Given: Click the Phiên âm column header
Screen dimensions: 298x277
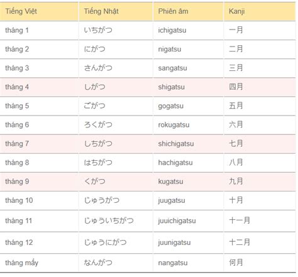Looking at the screenshot, I should pyautogui.click(x=189, y=11).
